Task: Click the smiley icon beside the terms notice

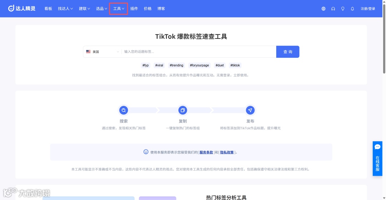Action: (x=146, y=152)
